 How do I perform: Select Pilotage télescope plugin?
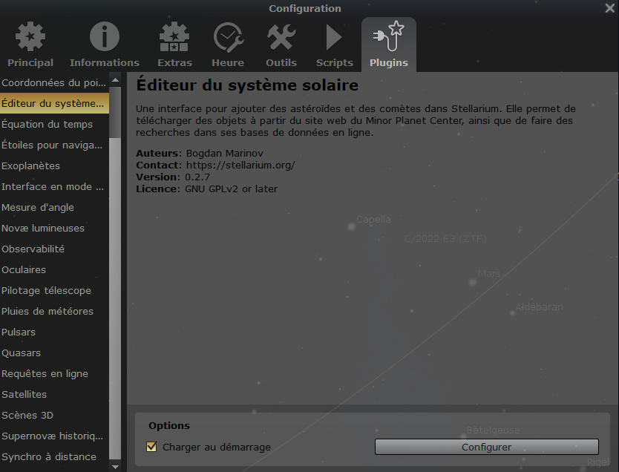click(46, 290)
